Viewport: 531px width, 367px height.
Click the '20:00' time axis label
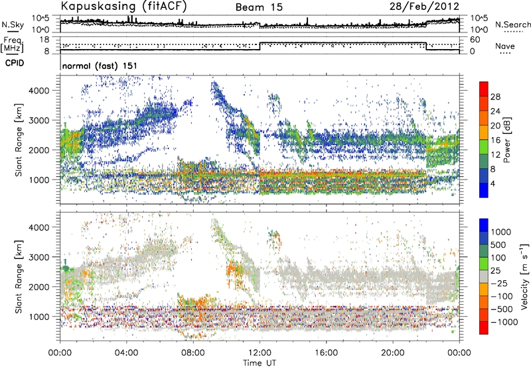(x=393, y=353)
